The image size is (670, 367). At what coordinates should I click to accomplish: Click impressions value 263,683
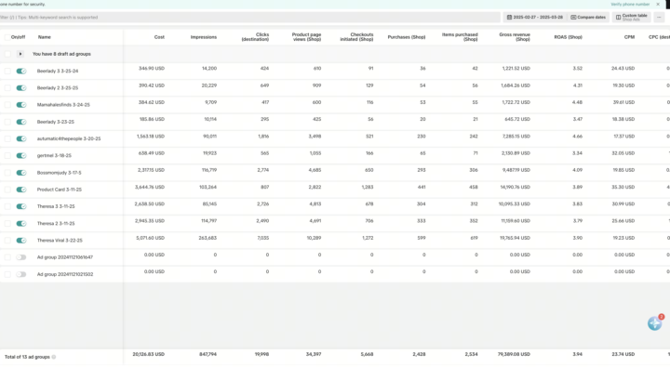tap(208, 238)
